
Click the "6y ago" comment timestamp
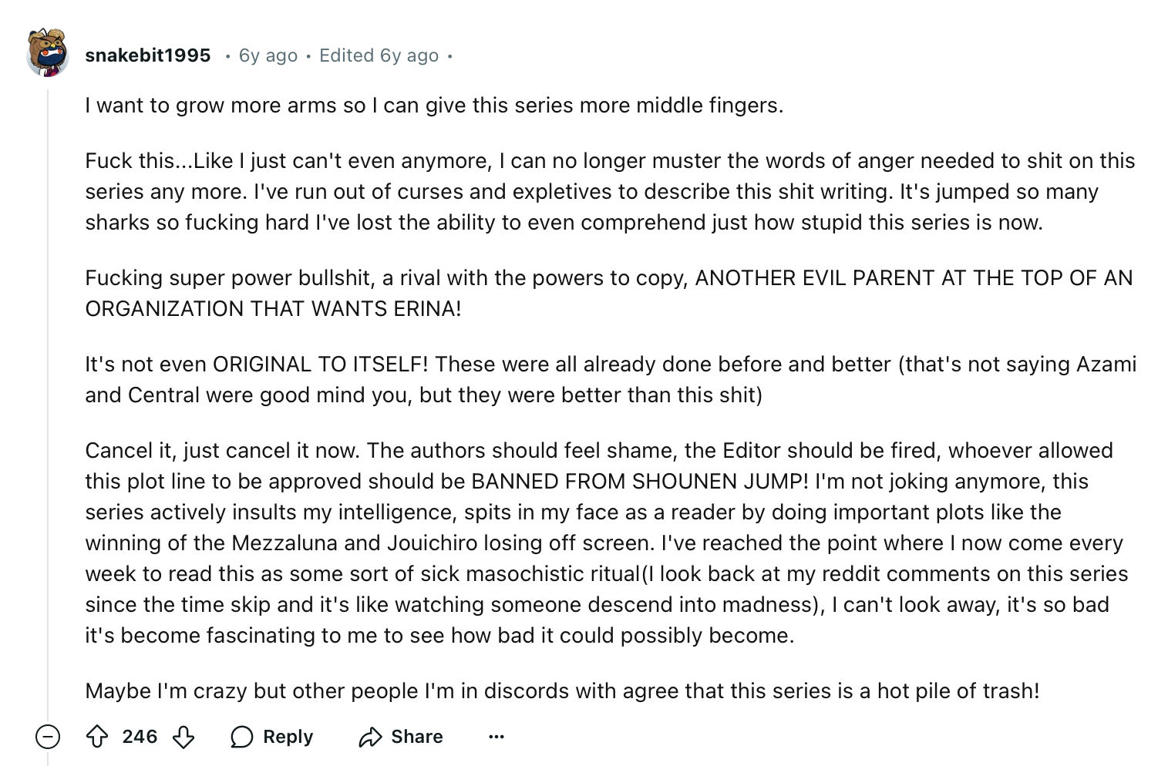(268, 55)
